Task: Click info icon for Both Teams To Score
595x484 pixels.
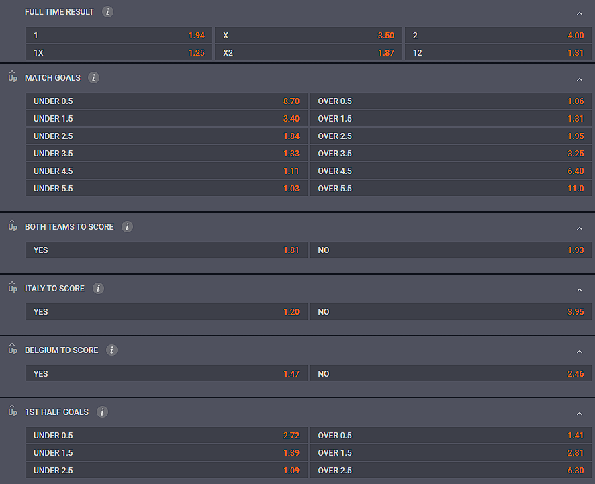Action: pyautogui.click(x=127, y=227)
